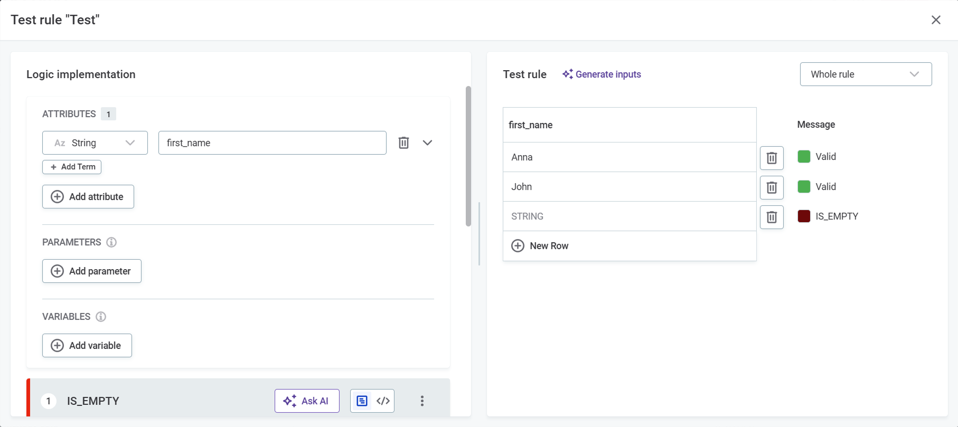Open the Whole rule scope dropdown

tap(865, 74)
